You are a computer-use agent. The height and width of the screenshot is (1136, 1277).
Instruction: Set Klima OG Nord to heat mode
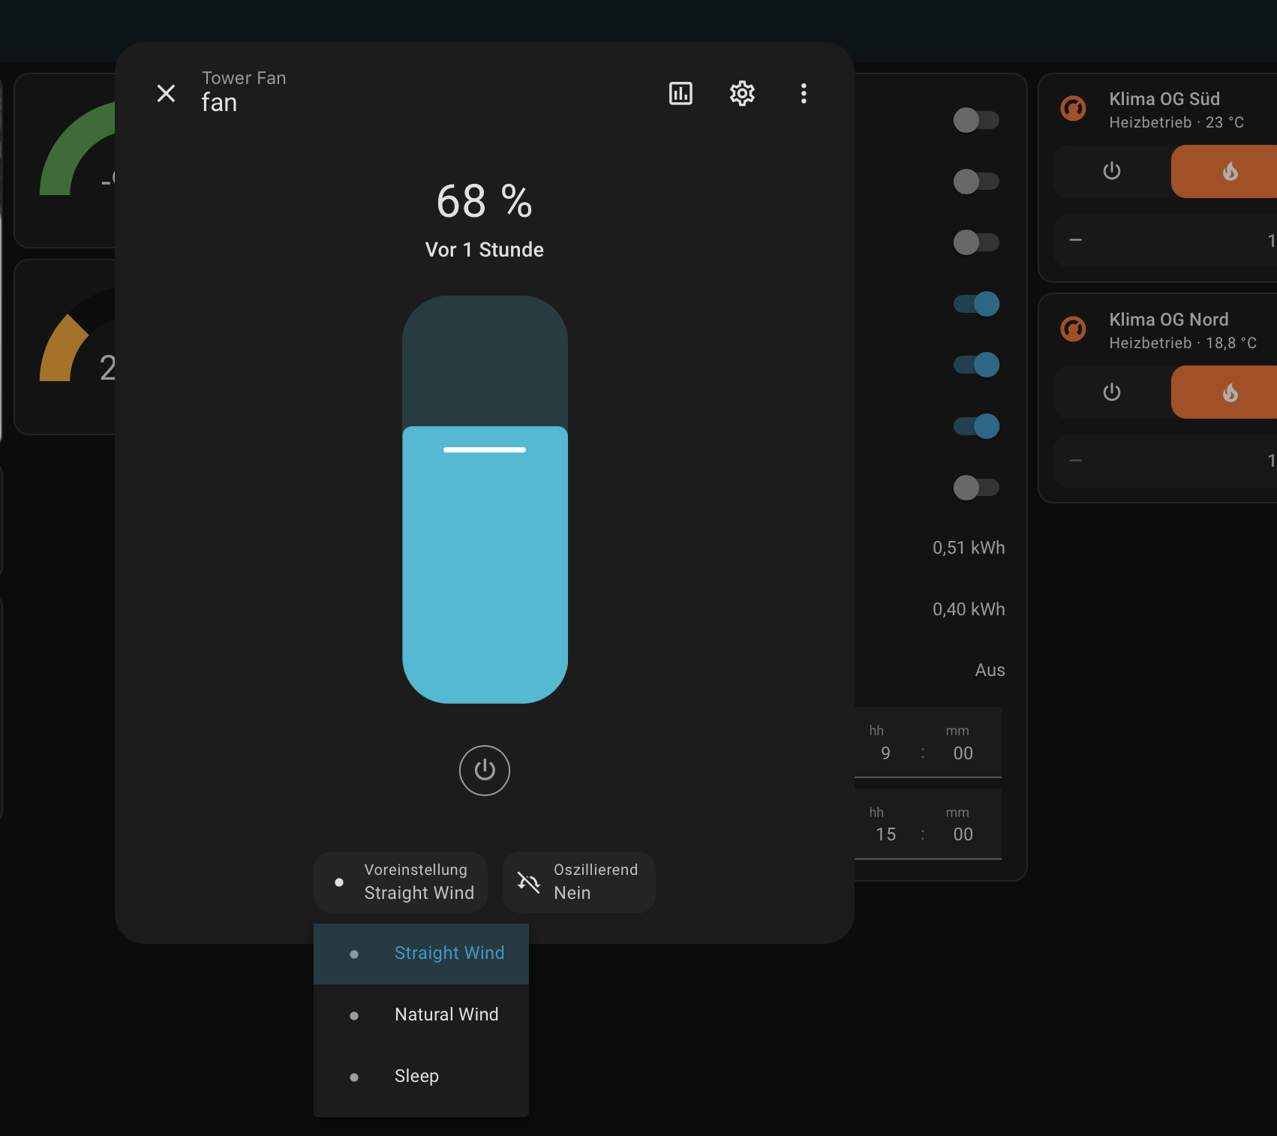point(1229,392)
